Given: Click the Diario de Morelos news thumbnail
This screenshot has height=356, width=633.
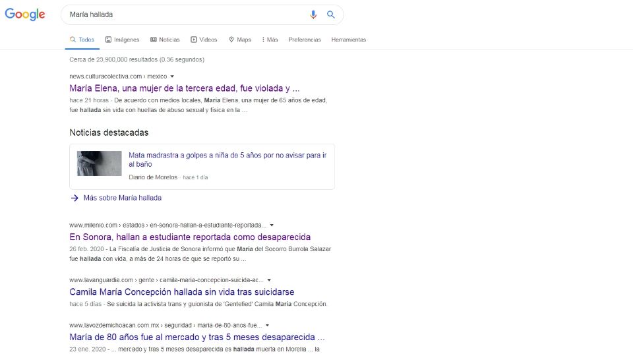Looking at the screenshot, I should 99,163.
